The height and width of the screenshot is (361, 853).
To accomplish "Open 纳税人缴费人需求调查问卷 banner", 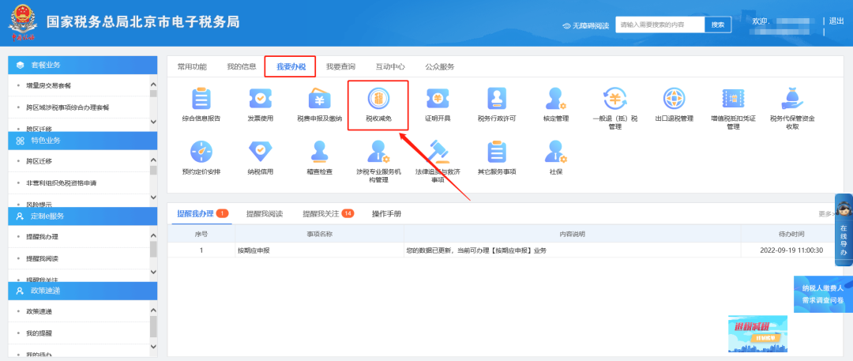I will 823,294.
